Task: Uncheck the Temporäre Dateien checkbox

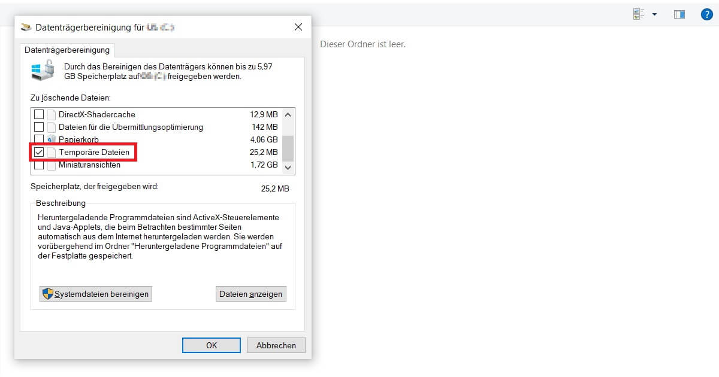Action: point(39,153)
